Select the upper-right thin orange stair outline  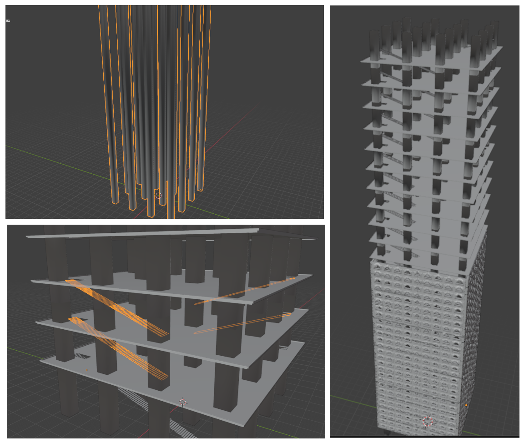point(246,291)
